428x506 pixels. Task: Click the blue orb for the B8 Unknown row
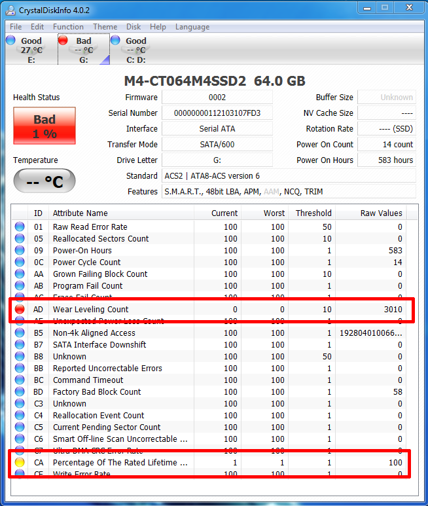(x=20, y=356)
